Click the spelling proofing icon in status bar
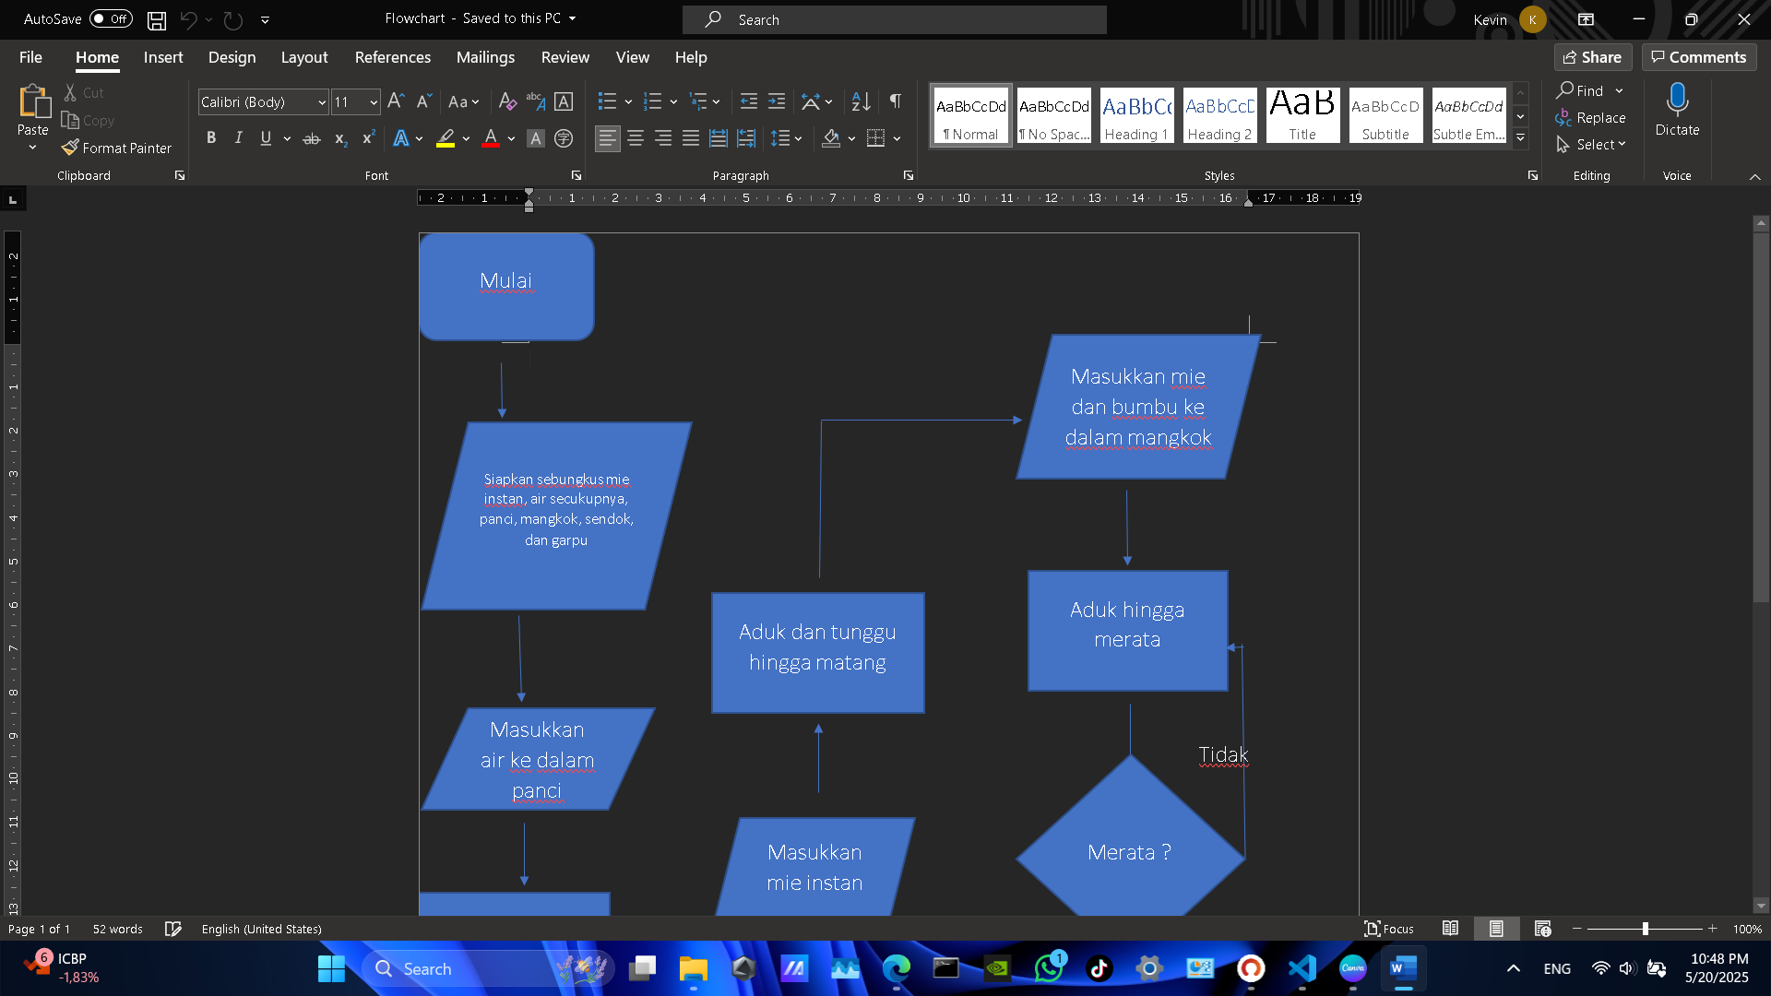 [x=172, y=929]
